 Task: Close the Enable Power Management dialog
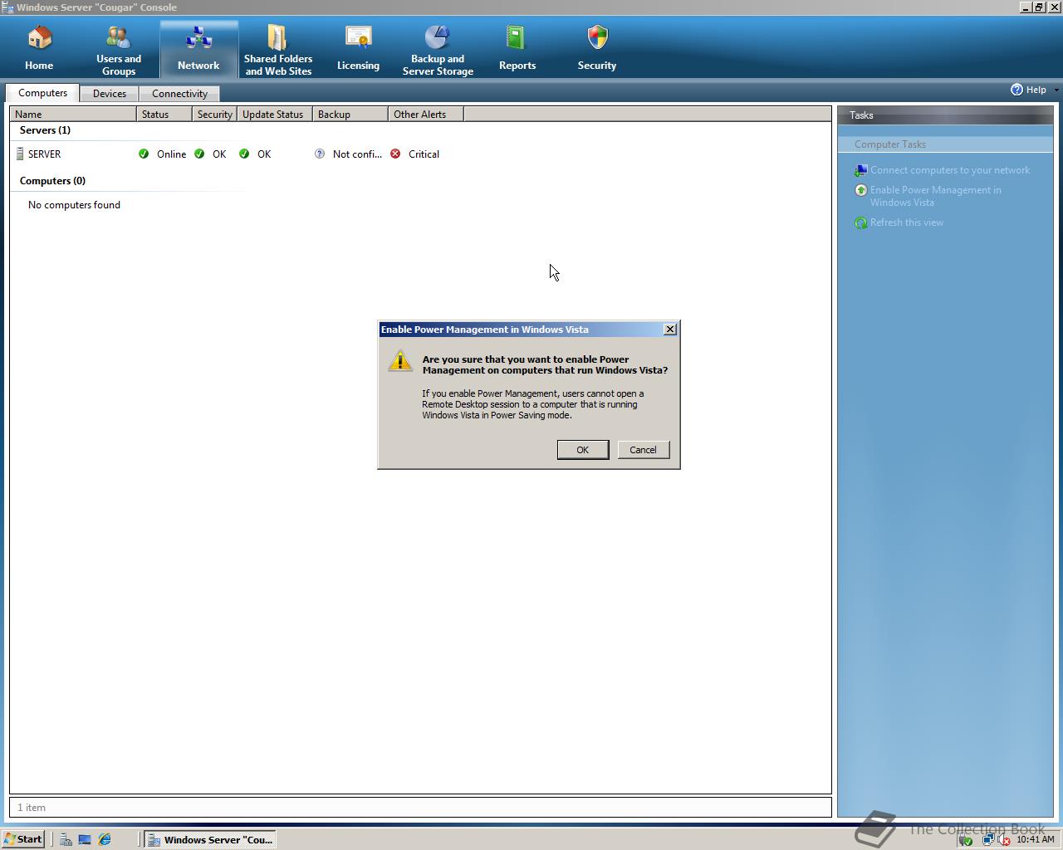tap(670, 330)
